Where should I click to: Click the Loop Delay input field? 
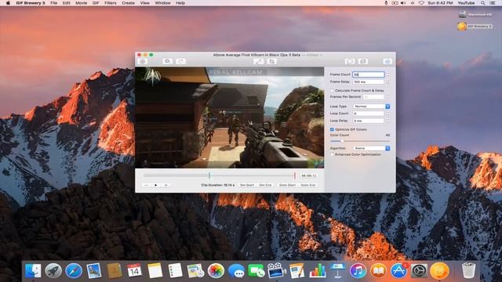pos(369,121)
